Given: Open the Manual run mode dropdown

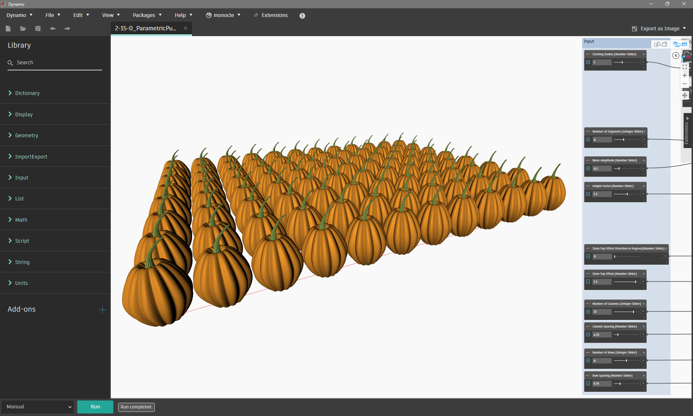Looking at the screenshot, I should click(x=37, y=407).
